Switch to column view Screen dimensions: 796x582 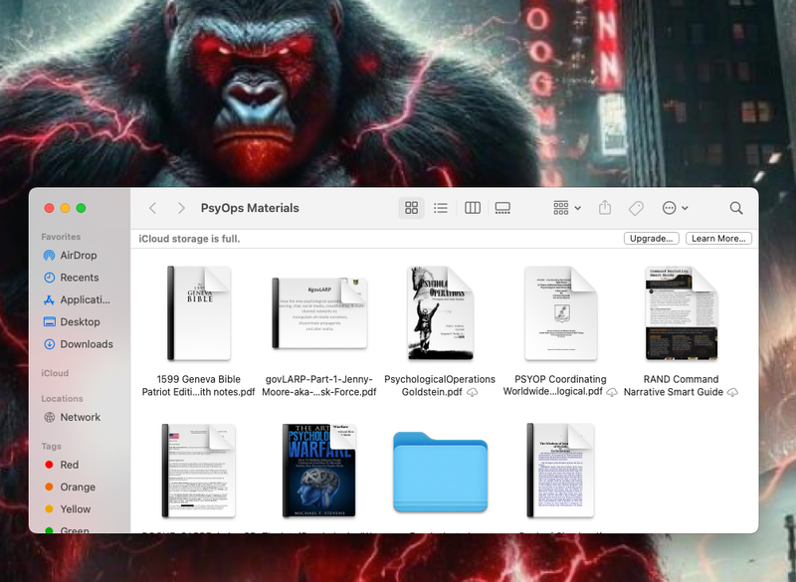473,208
